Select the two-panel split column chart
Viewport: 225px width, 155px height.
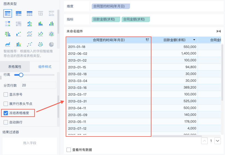click(30, 24)
